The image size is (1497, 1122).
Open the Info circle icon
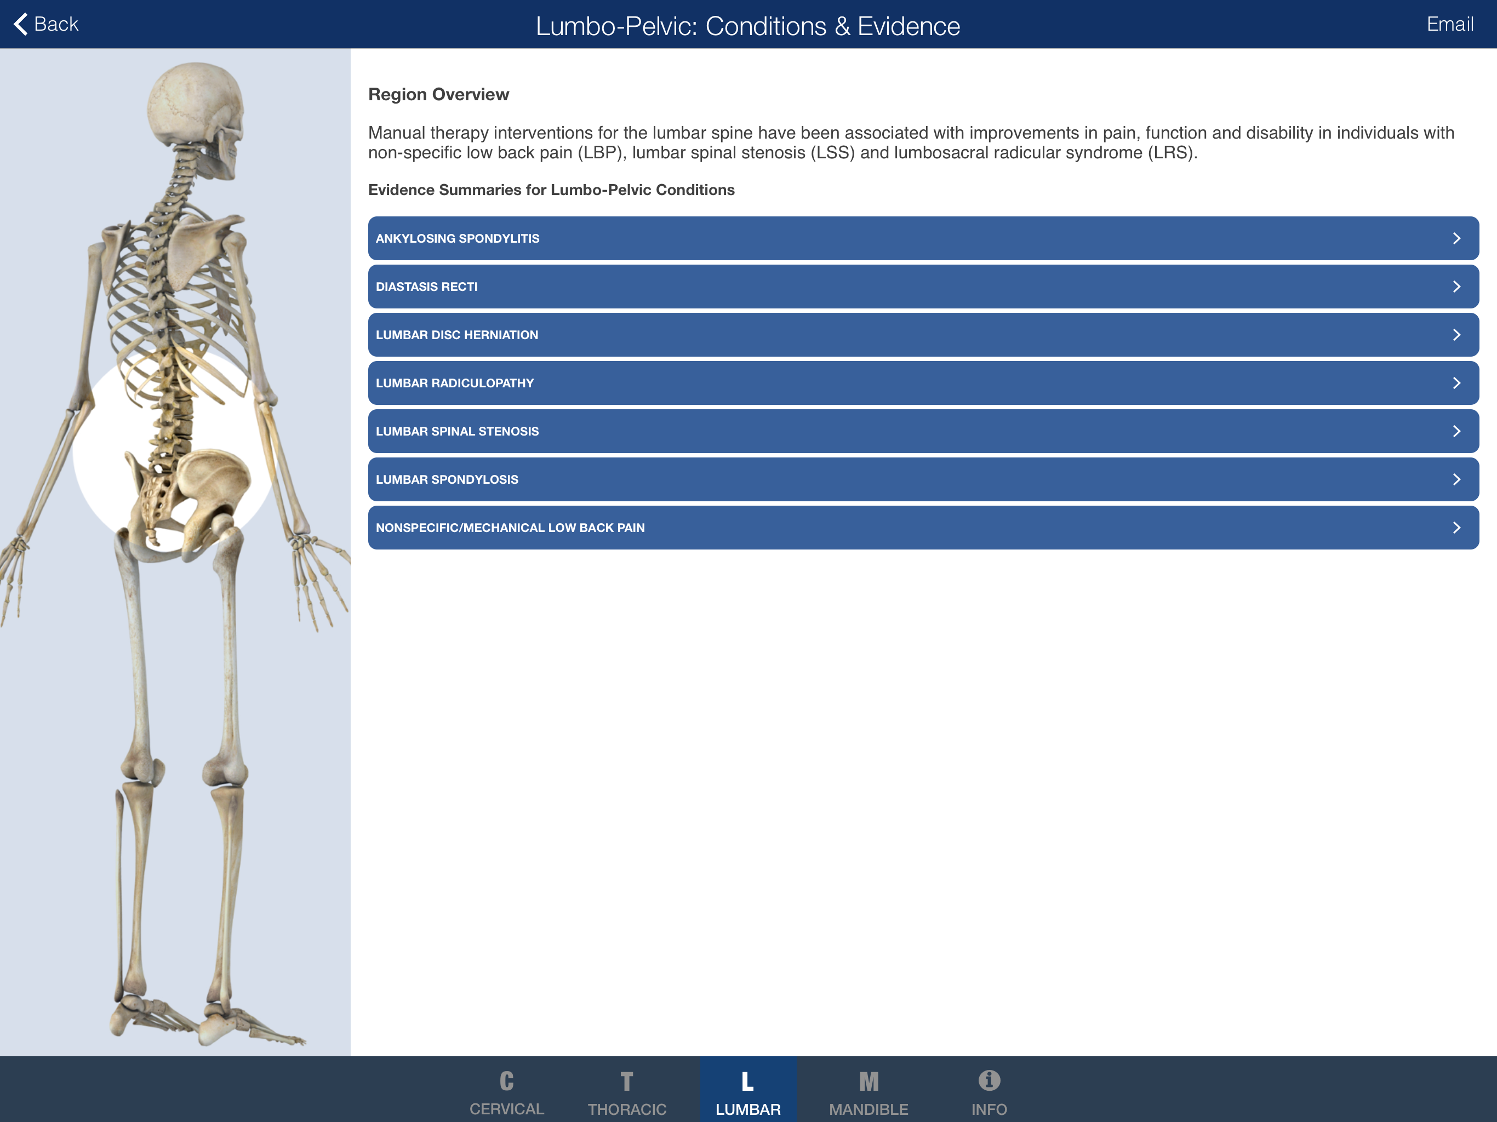989,1080
